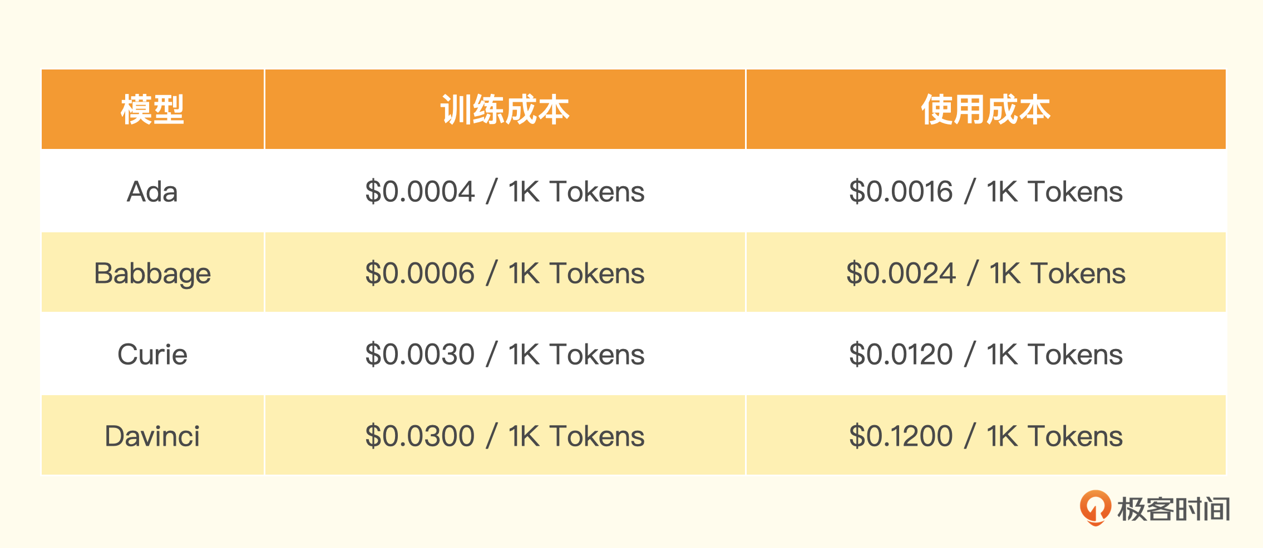Click Ada's $0.0016 usage cost cell
This screenshot has height=548, width=1263.
pyautogui.click(x=985, y=192)
